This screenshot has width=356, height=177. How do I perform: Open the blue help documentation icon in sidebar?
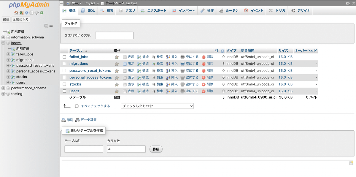(x=26, y=13)
